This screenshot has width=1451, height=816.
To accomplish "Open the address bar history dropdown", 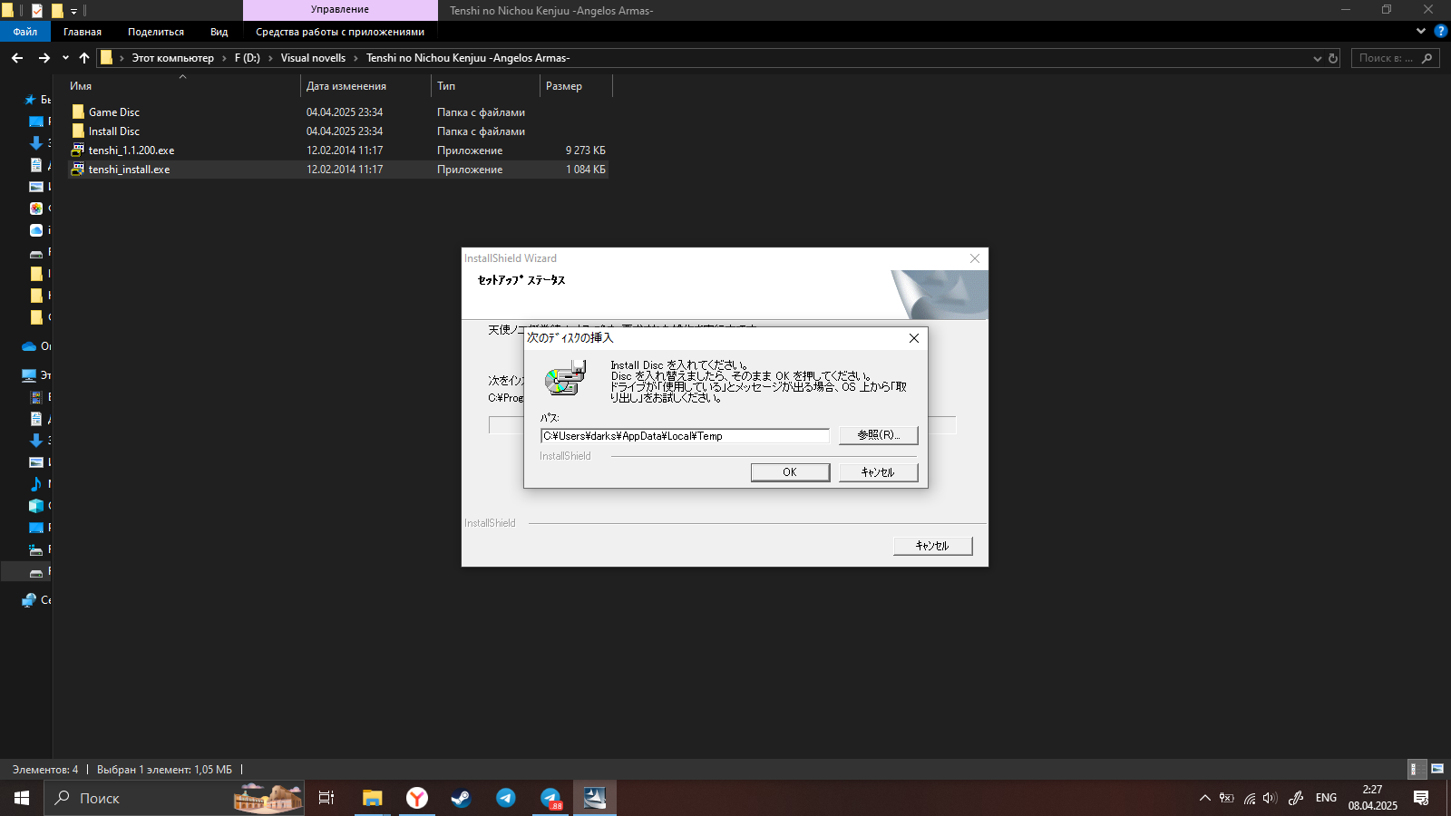I will pos(1317,58).
